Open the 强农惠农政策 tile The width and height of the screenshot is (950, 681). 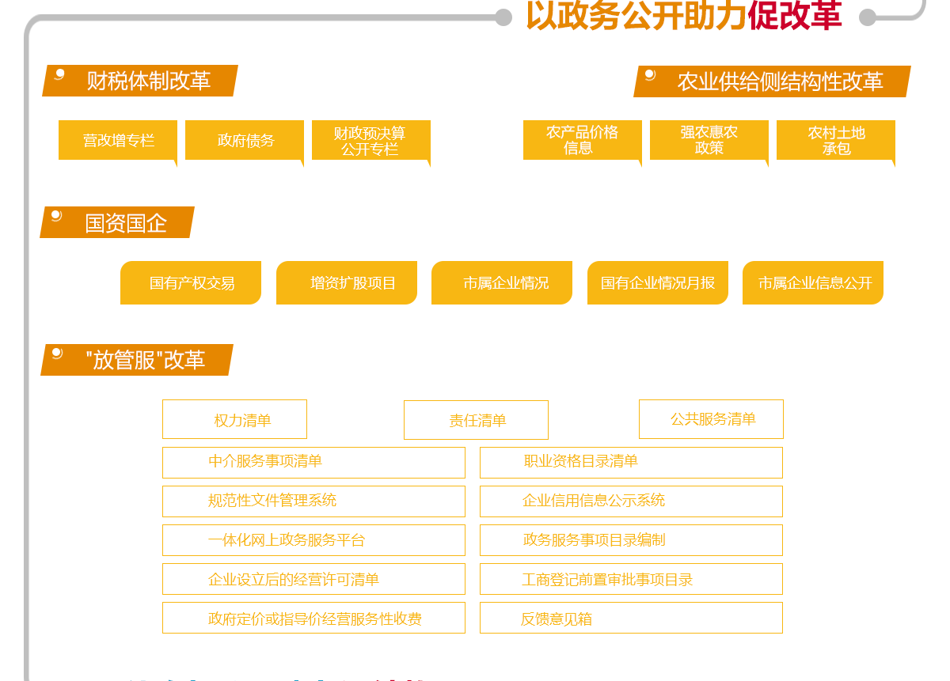point(709,140)
